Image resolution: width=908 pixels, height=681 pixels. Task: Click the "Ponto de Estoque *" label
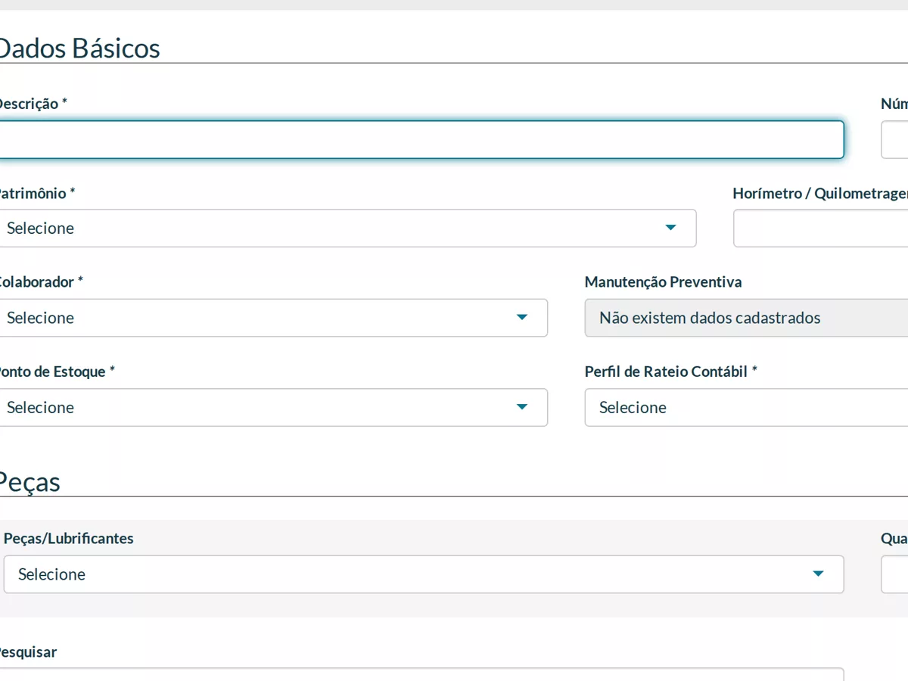point(56,372)
